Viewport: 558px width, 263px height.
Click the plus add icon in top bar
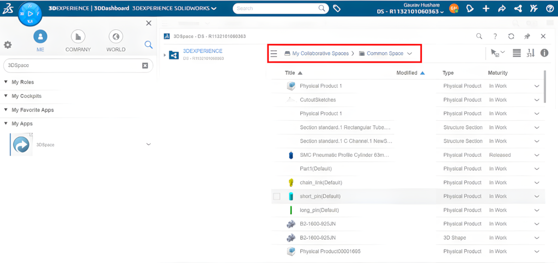coord(486,9)
